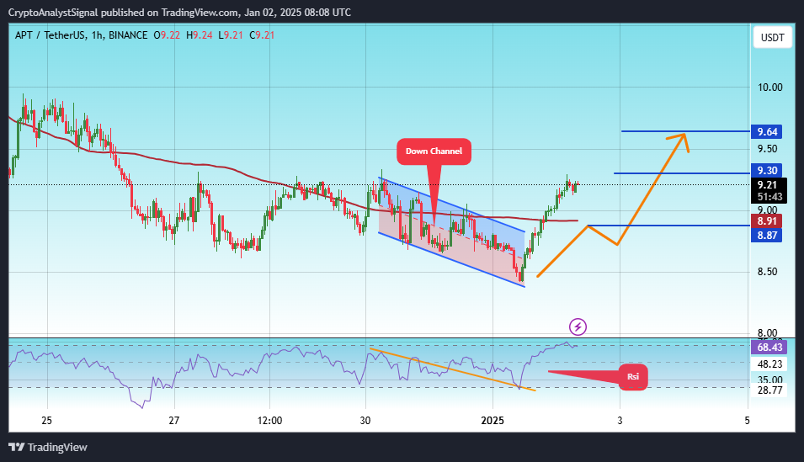The width and height of the screenshot is (804, 462).
Task: Click the BINANCE exchange label
Action: (x=128, y=35)
